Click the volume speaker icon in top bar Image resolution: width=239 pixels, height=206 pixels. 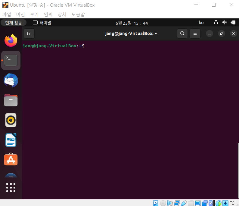tap(224, 23)
